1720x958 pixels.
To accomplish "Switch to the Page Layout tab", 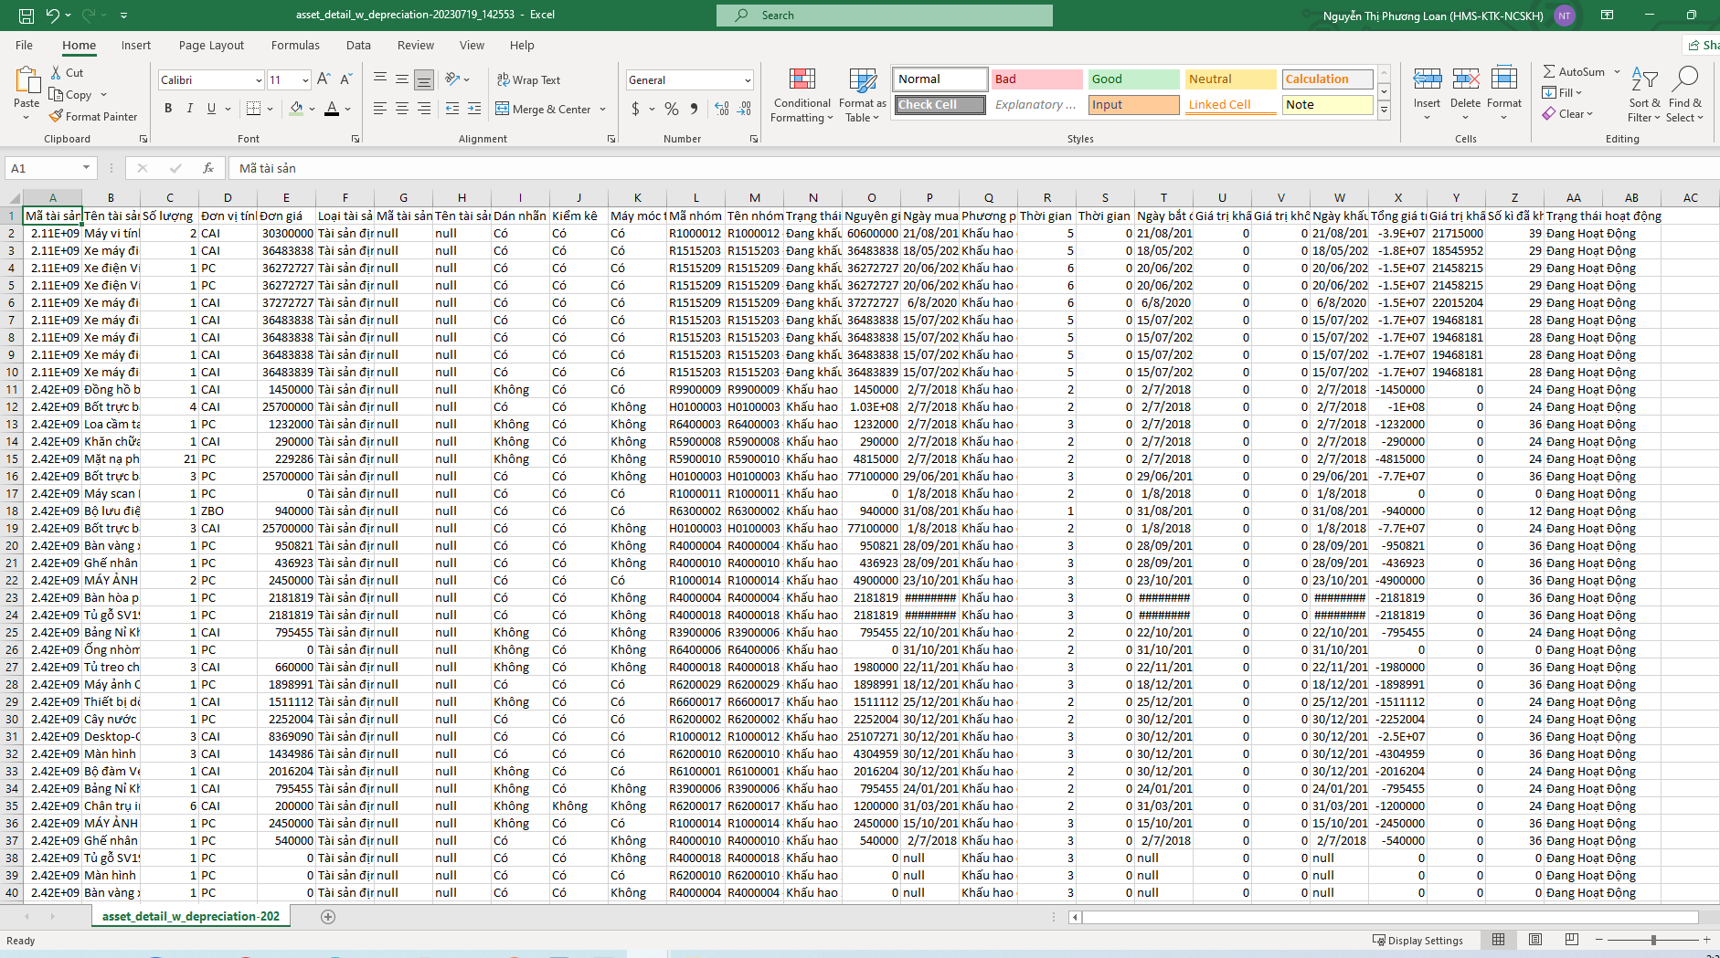I will (x=211, y=45).
